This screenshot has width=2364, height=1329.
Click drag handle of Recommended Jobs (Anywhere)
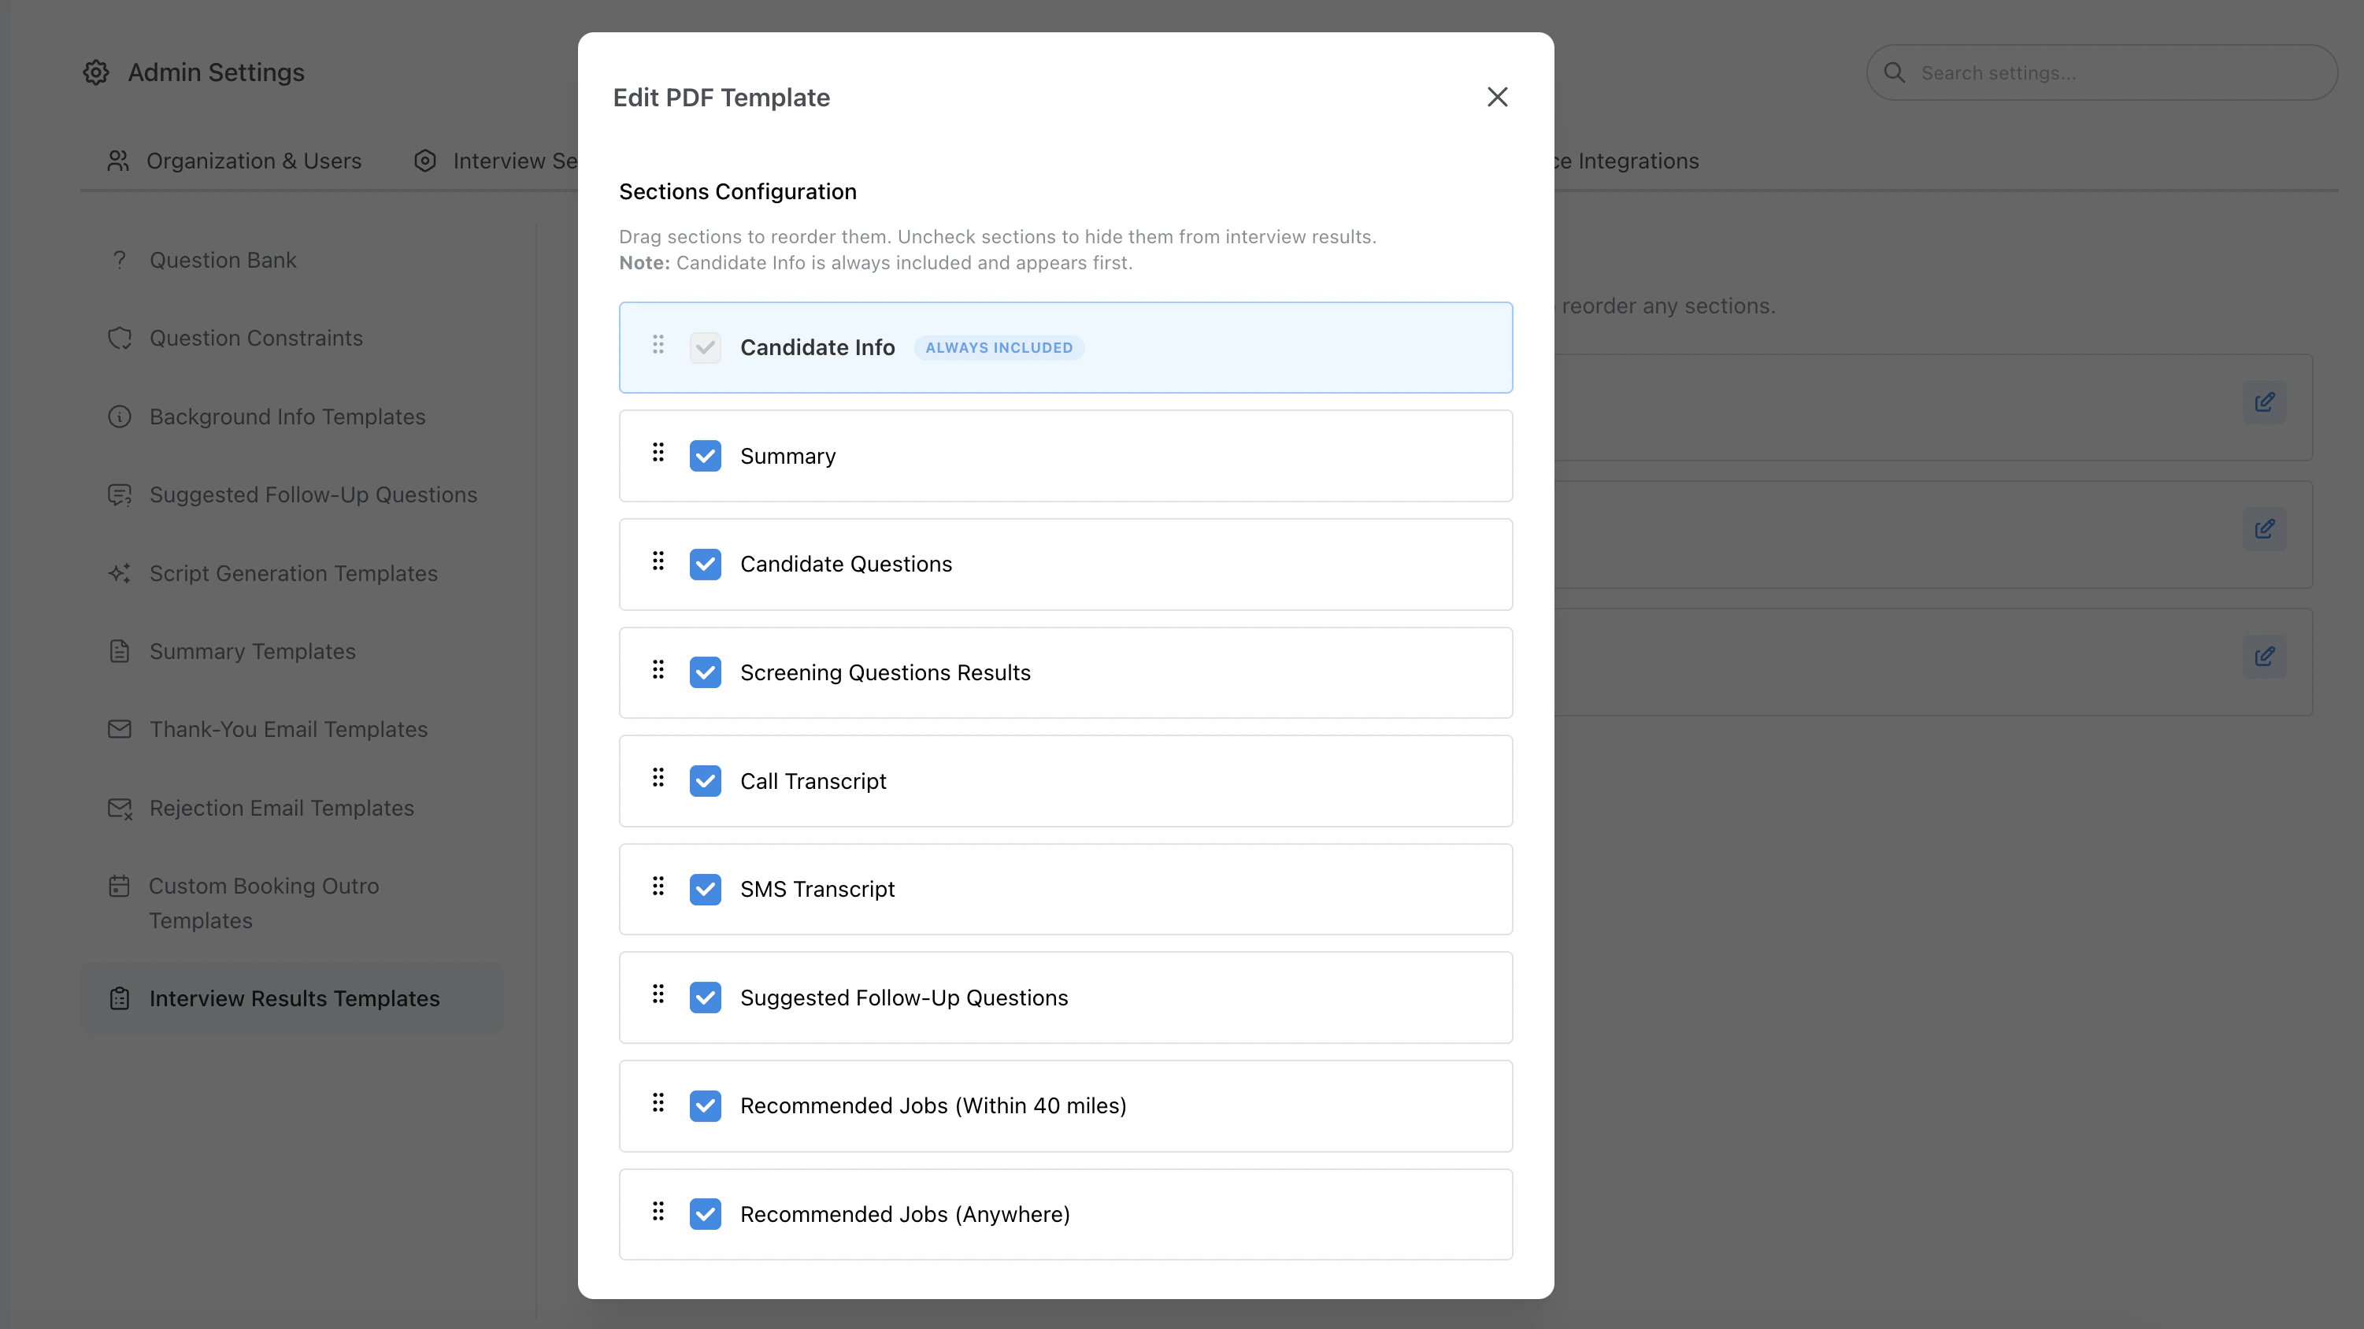tap(658, 1212)
